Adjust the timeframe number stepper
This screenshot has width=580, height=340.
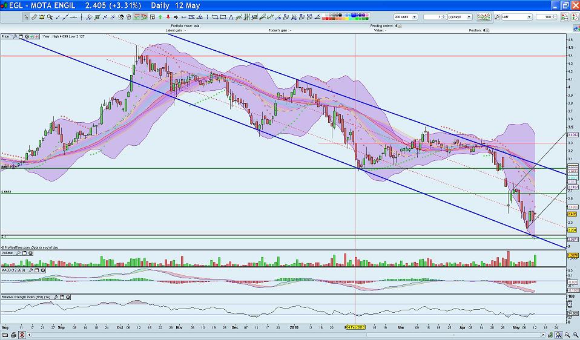pyautogui.click(x=444, y=17)
